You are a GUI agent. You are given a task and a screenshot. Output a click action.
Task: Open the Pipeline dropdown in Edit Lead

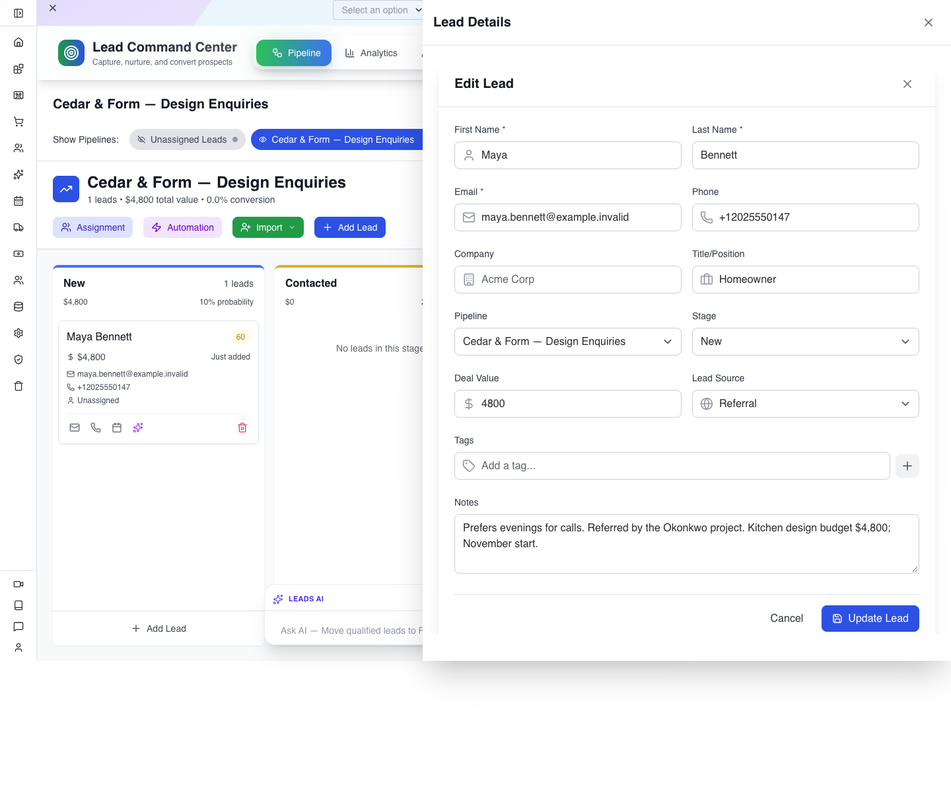(x=568, y=342)
